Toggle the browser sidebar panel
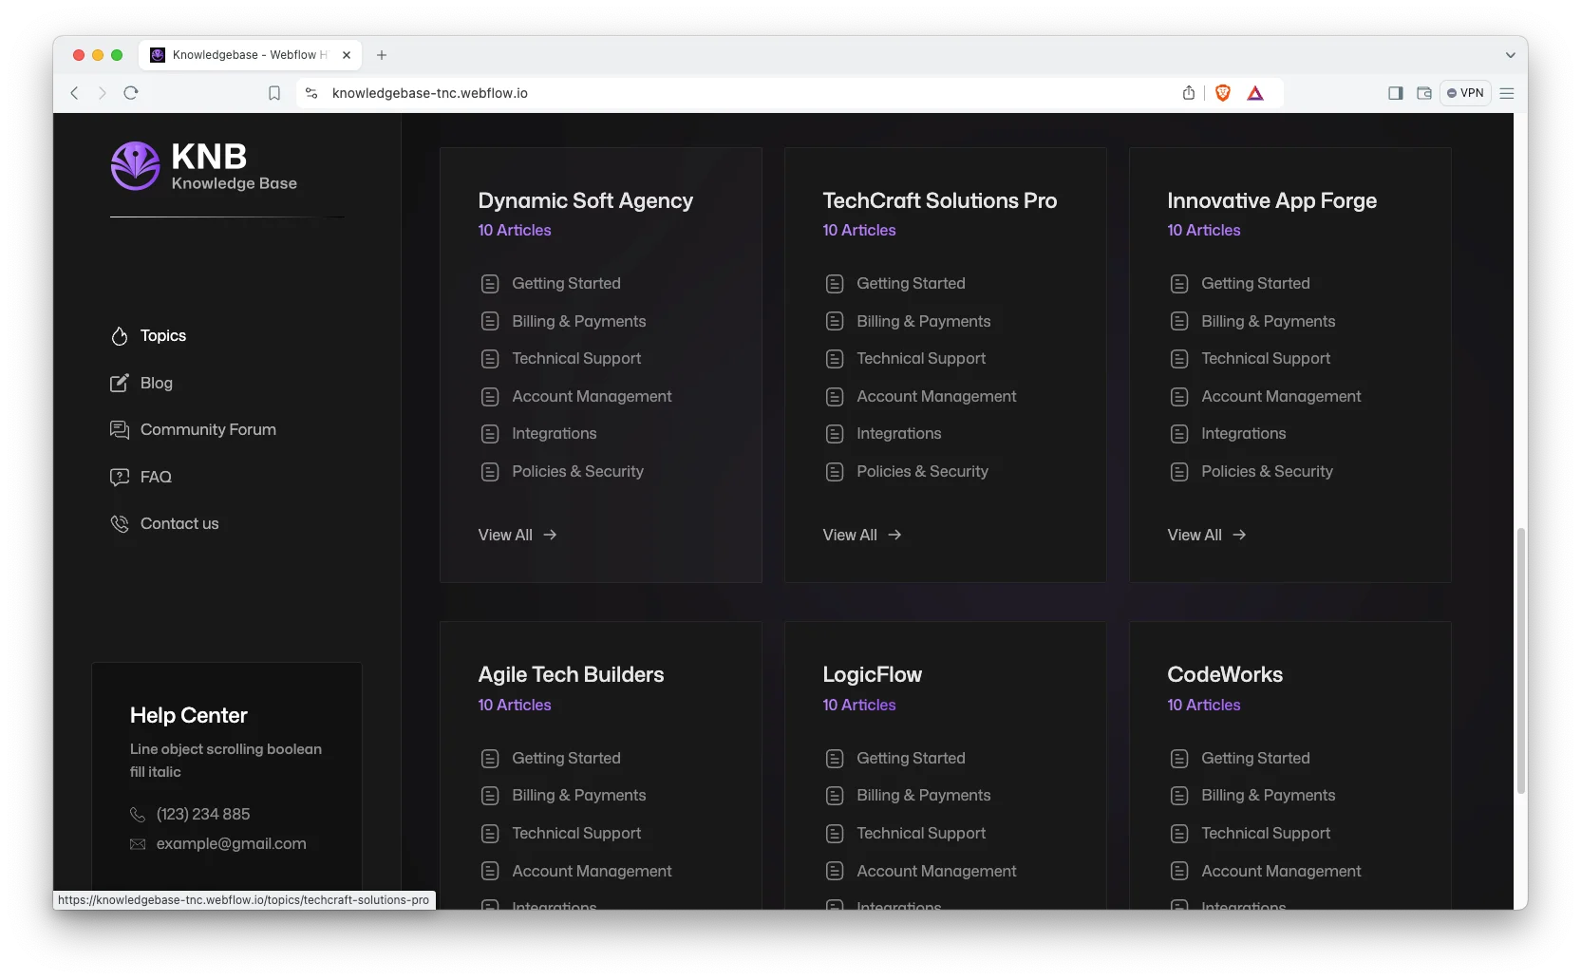Viewport: 1581px width, 980px height. pyautogui.click(x=1395, y=93)
